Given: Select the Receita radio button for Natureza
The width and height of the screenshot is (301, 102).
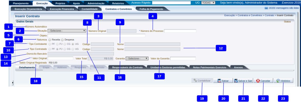Looking at the screenshot, I should click(x=49, y=40).
